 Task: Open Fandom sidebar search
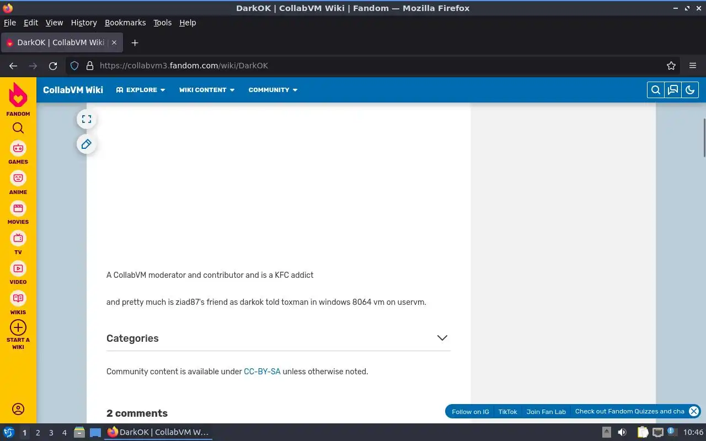coord(18,128)
